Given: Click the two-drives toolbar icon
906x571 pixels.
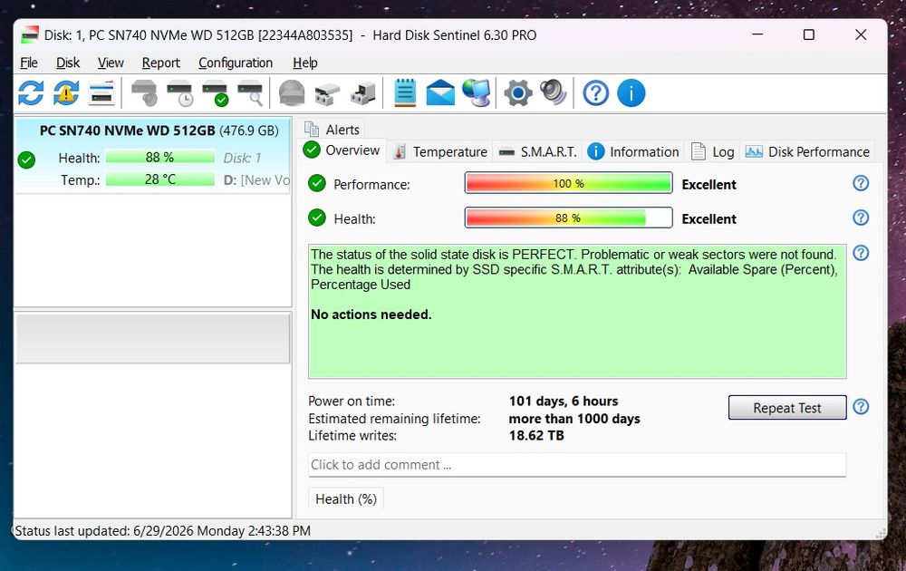Looking at the screenshot, I should coord(327,94).
